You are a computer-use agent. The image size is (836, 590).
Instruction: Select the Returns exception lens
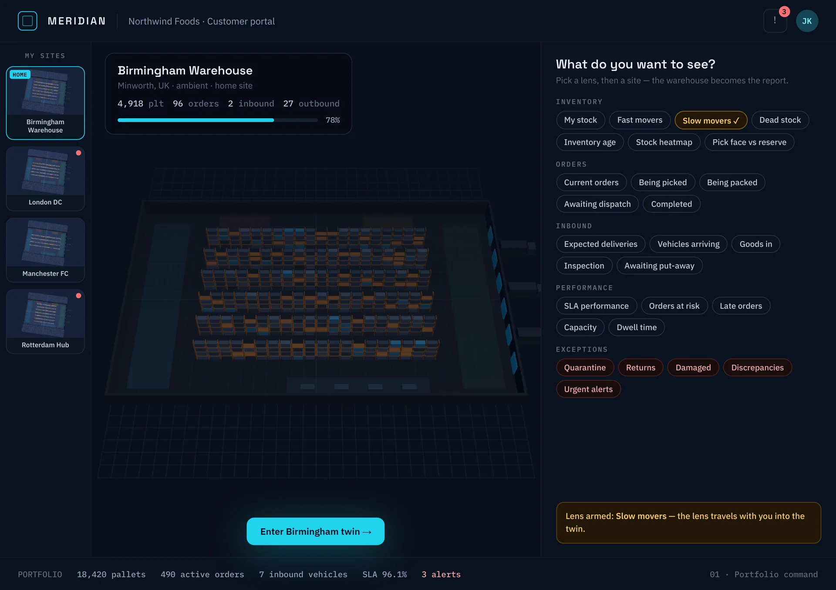click(x=640, y=367)
